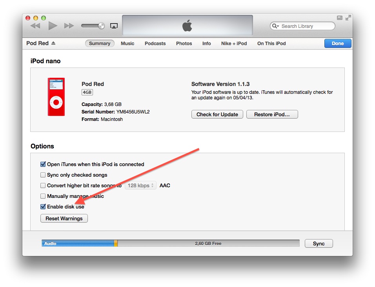Select the Summary tab
Image resolution: width=375 pixels, height=287 pixels.
100,43
